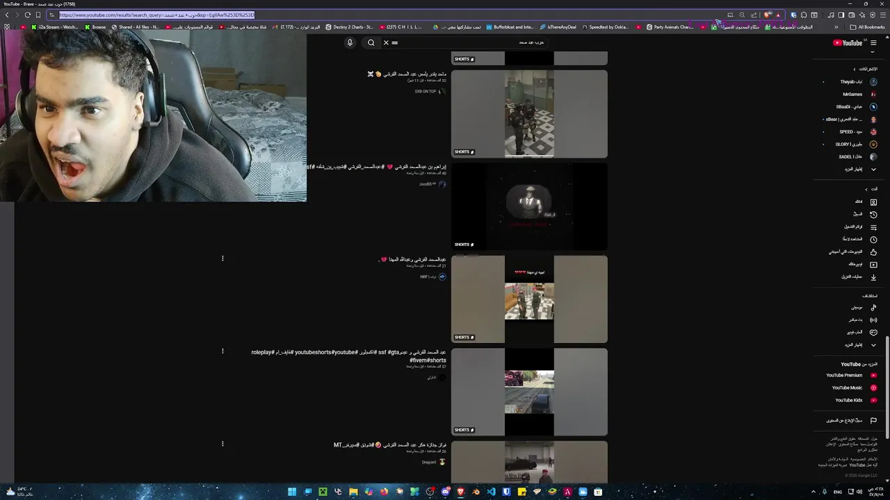890x500 pixels.
Task: Play the Jood65 short thumbnail
Action: [529, 207]
